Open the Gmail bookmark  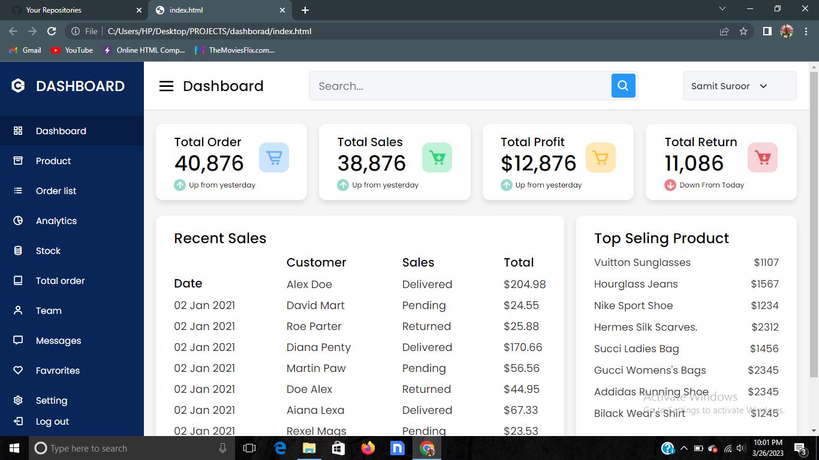(25, 50)
